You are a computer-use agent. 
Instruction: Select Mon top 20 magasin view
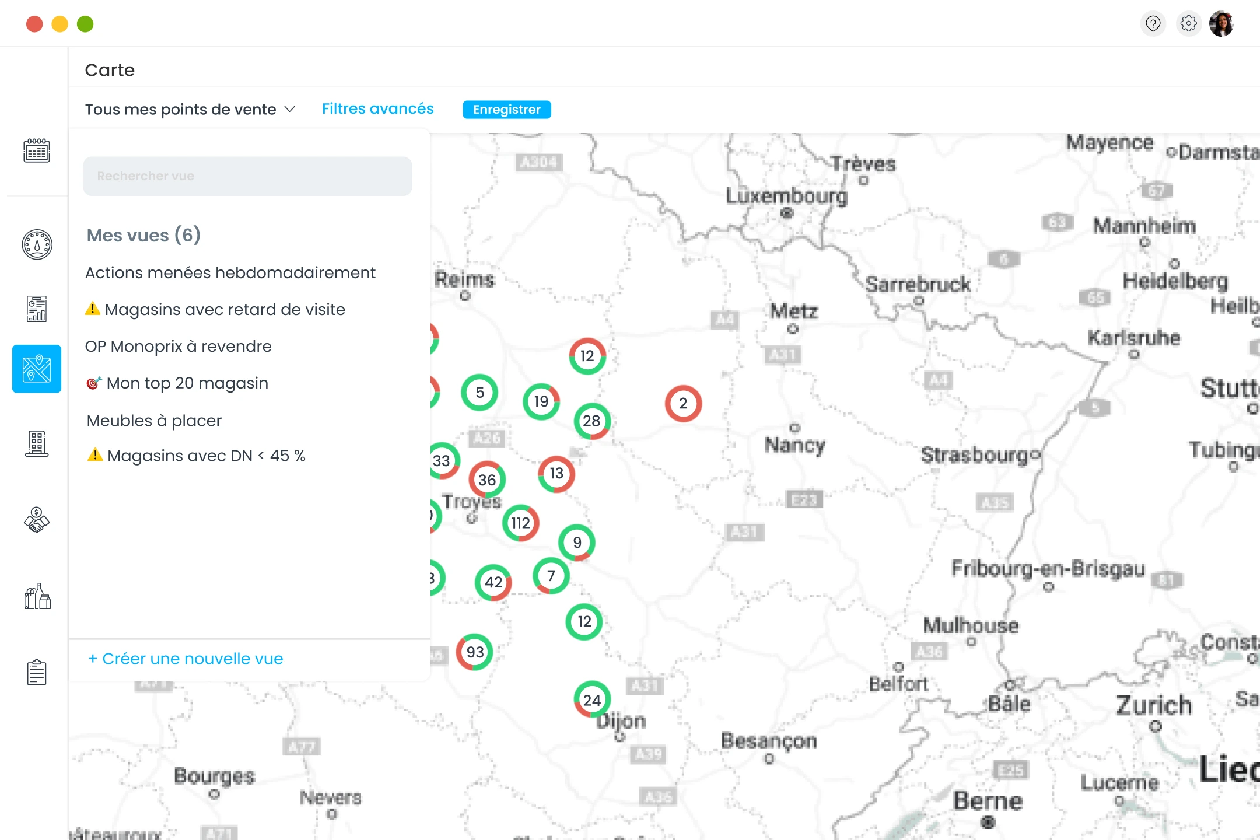[187, 383]
